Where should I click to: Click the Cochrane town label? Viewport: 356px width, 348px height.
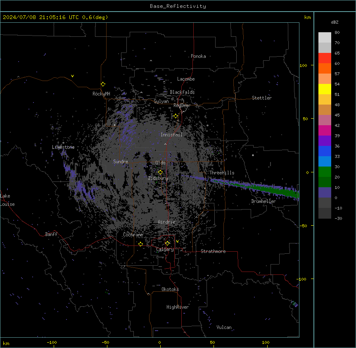[x=133, y=235]
